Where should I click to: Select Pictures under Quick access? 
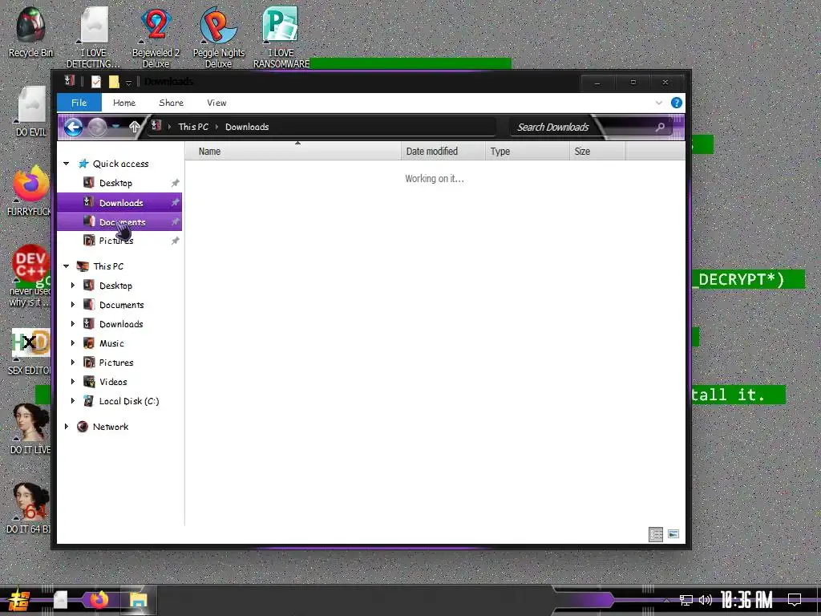(119, 241)
